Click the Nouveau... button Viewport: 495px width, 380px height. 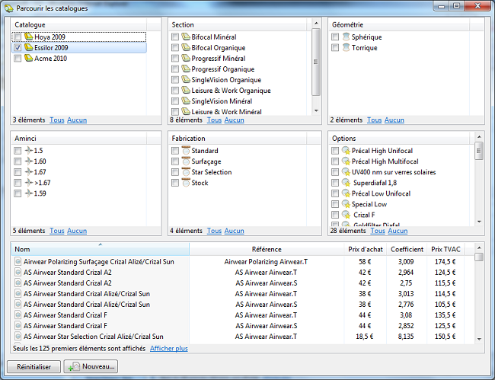coord(91,366)
